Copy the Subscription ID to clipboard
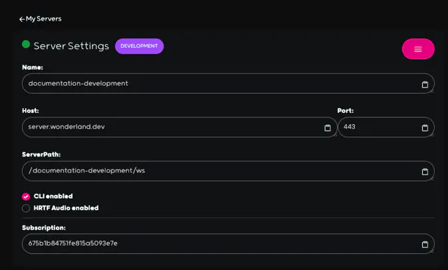This screenshot has width=448, height=270. [x=425, y=244]
